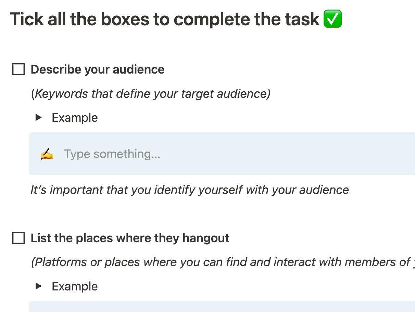This screenshot has height=312, width=415.
Task: Click the word 'Tick' in the page title
Action: click(26, 19)
